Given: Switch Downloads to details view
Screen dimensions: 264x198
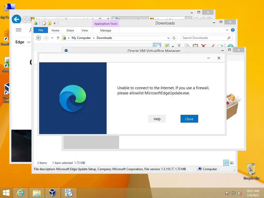Looking at the screenshot, I should (226, 163).
